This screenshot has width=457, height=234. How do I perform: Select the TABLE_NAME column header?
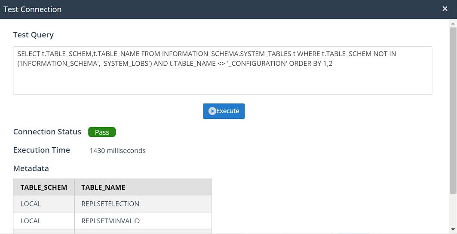[103, 187]
